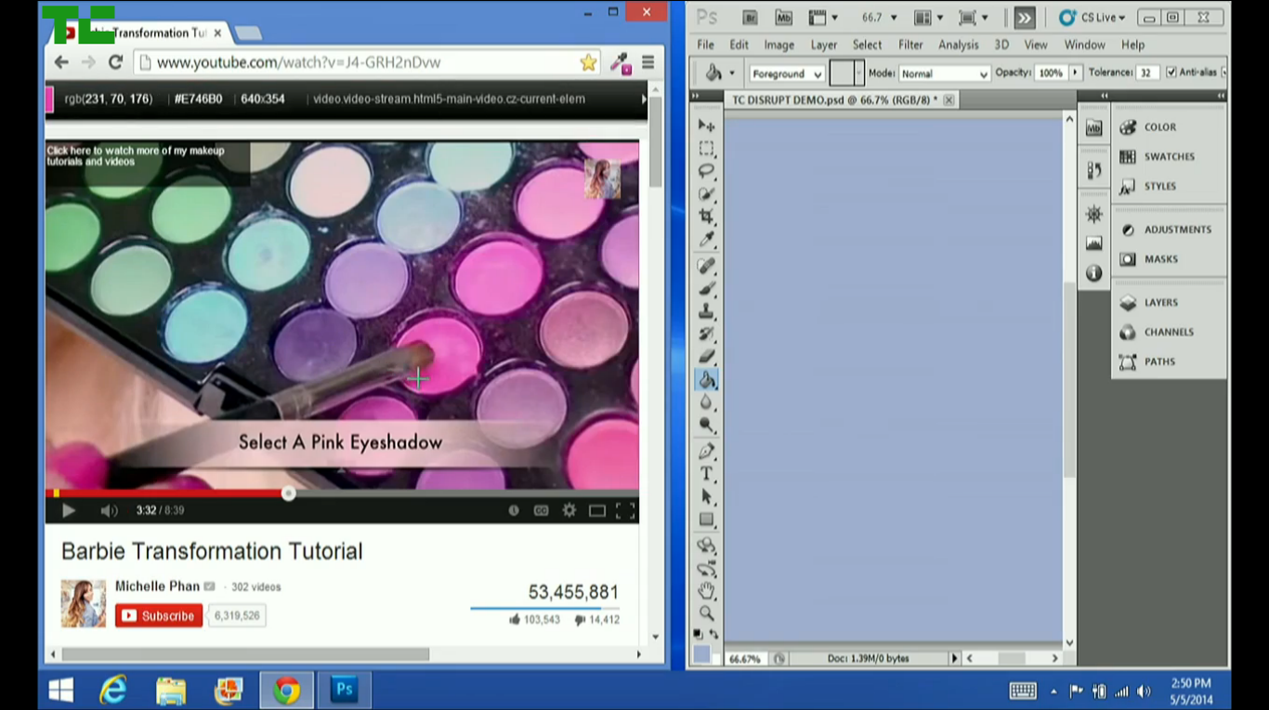Image resolution: width=1269 pixels, height=710 pixels.
Task: Open the Analysis menu
Action: tap(958, 45)
